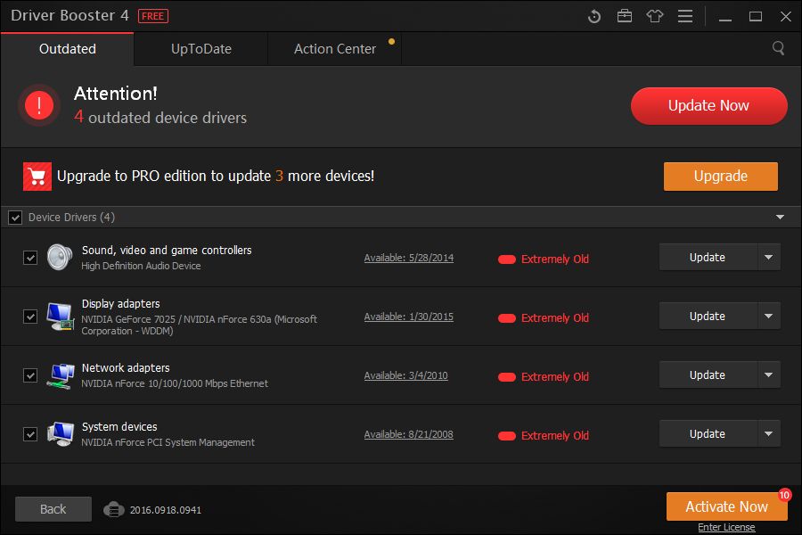Collapse the Device Drivers section arrow

click(780, 217)
